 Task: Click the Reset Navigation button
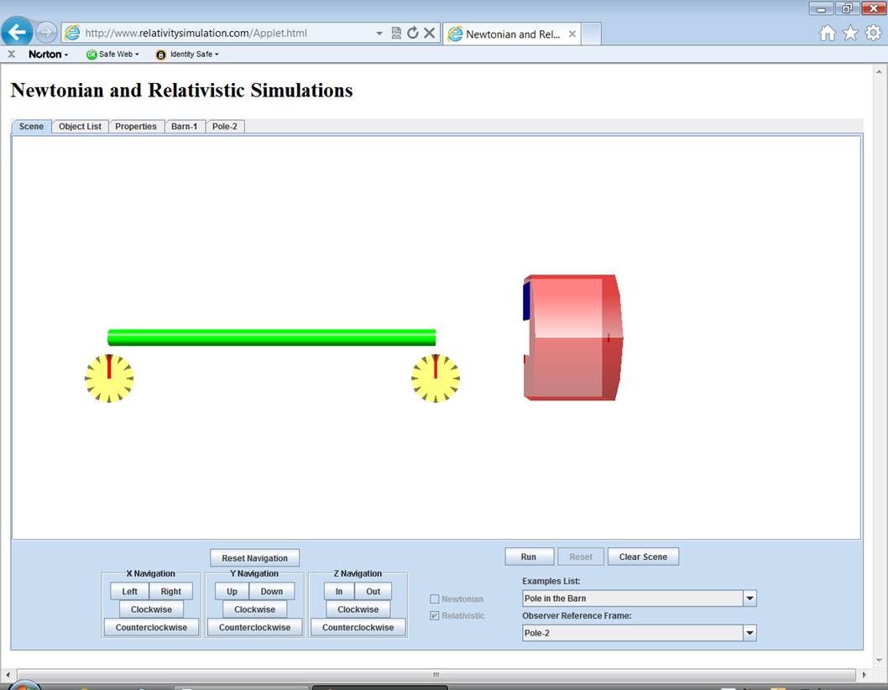254,558
